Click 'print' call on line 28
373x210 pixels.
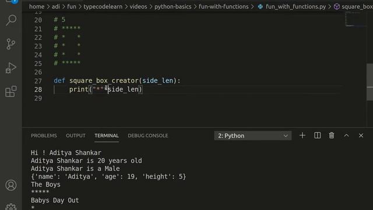pyautogui.click(x=79, y=89)
